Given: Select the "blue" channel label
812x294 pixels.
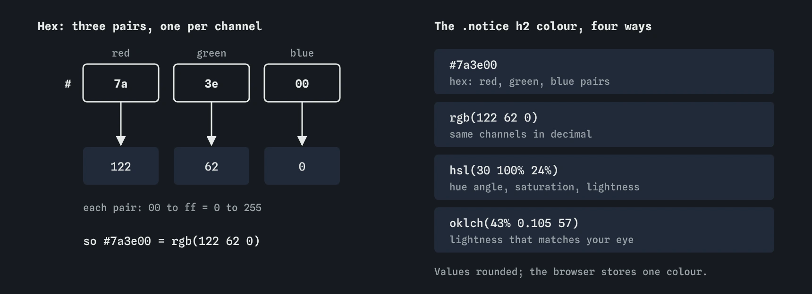Looking at the screenshot, I should (302, 53).
